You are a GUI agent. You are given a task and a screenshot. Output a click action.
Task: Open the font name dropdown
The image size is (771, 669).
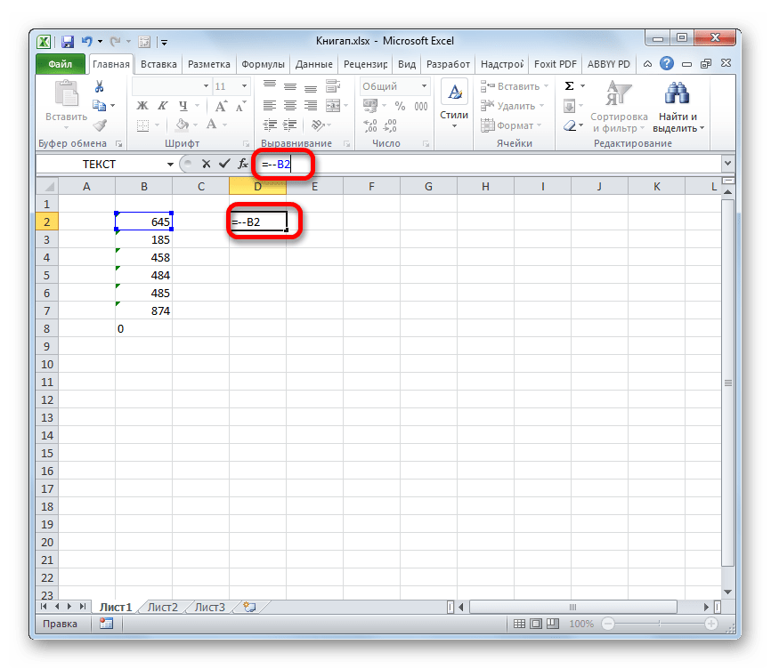click(x=206, y=86)
